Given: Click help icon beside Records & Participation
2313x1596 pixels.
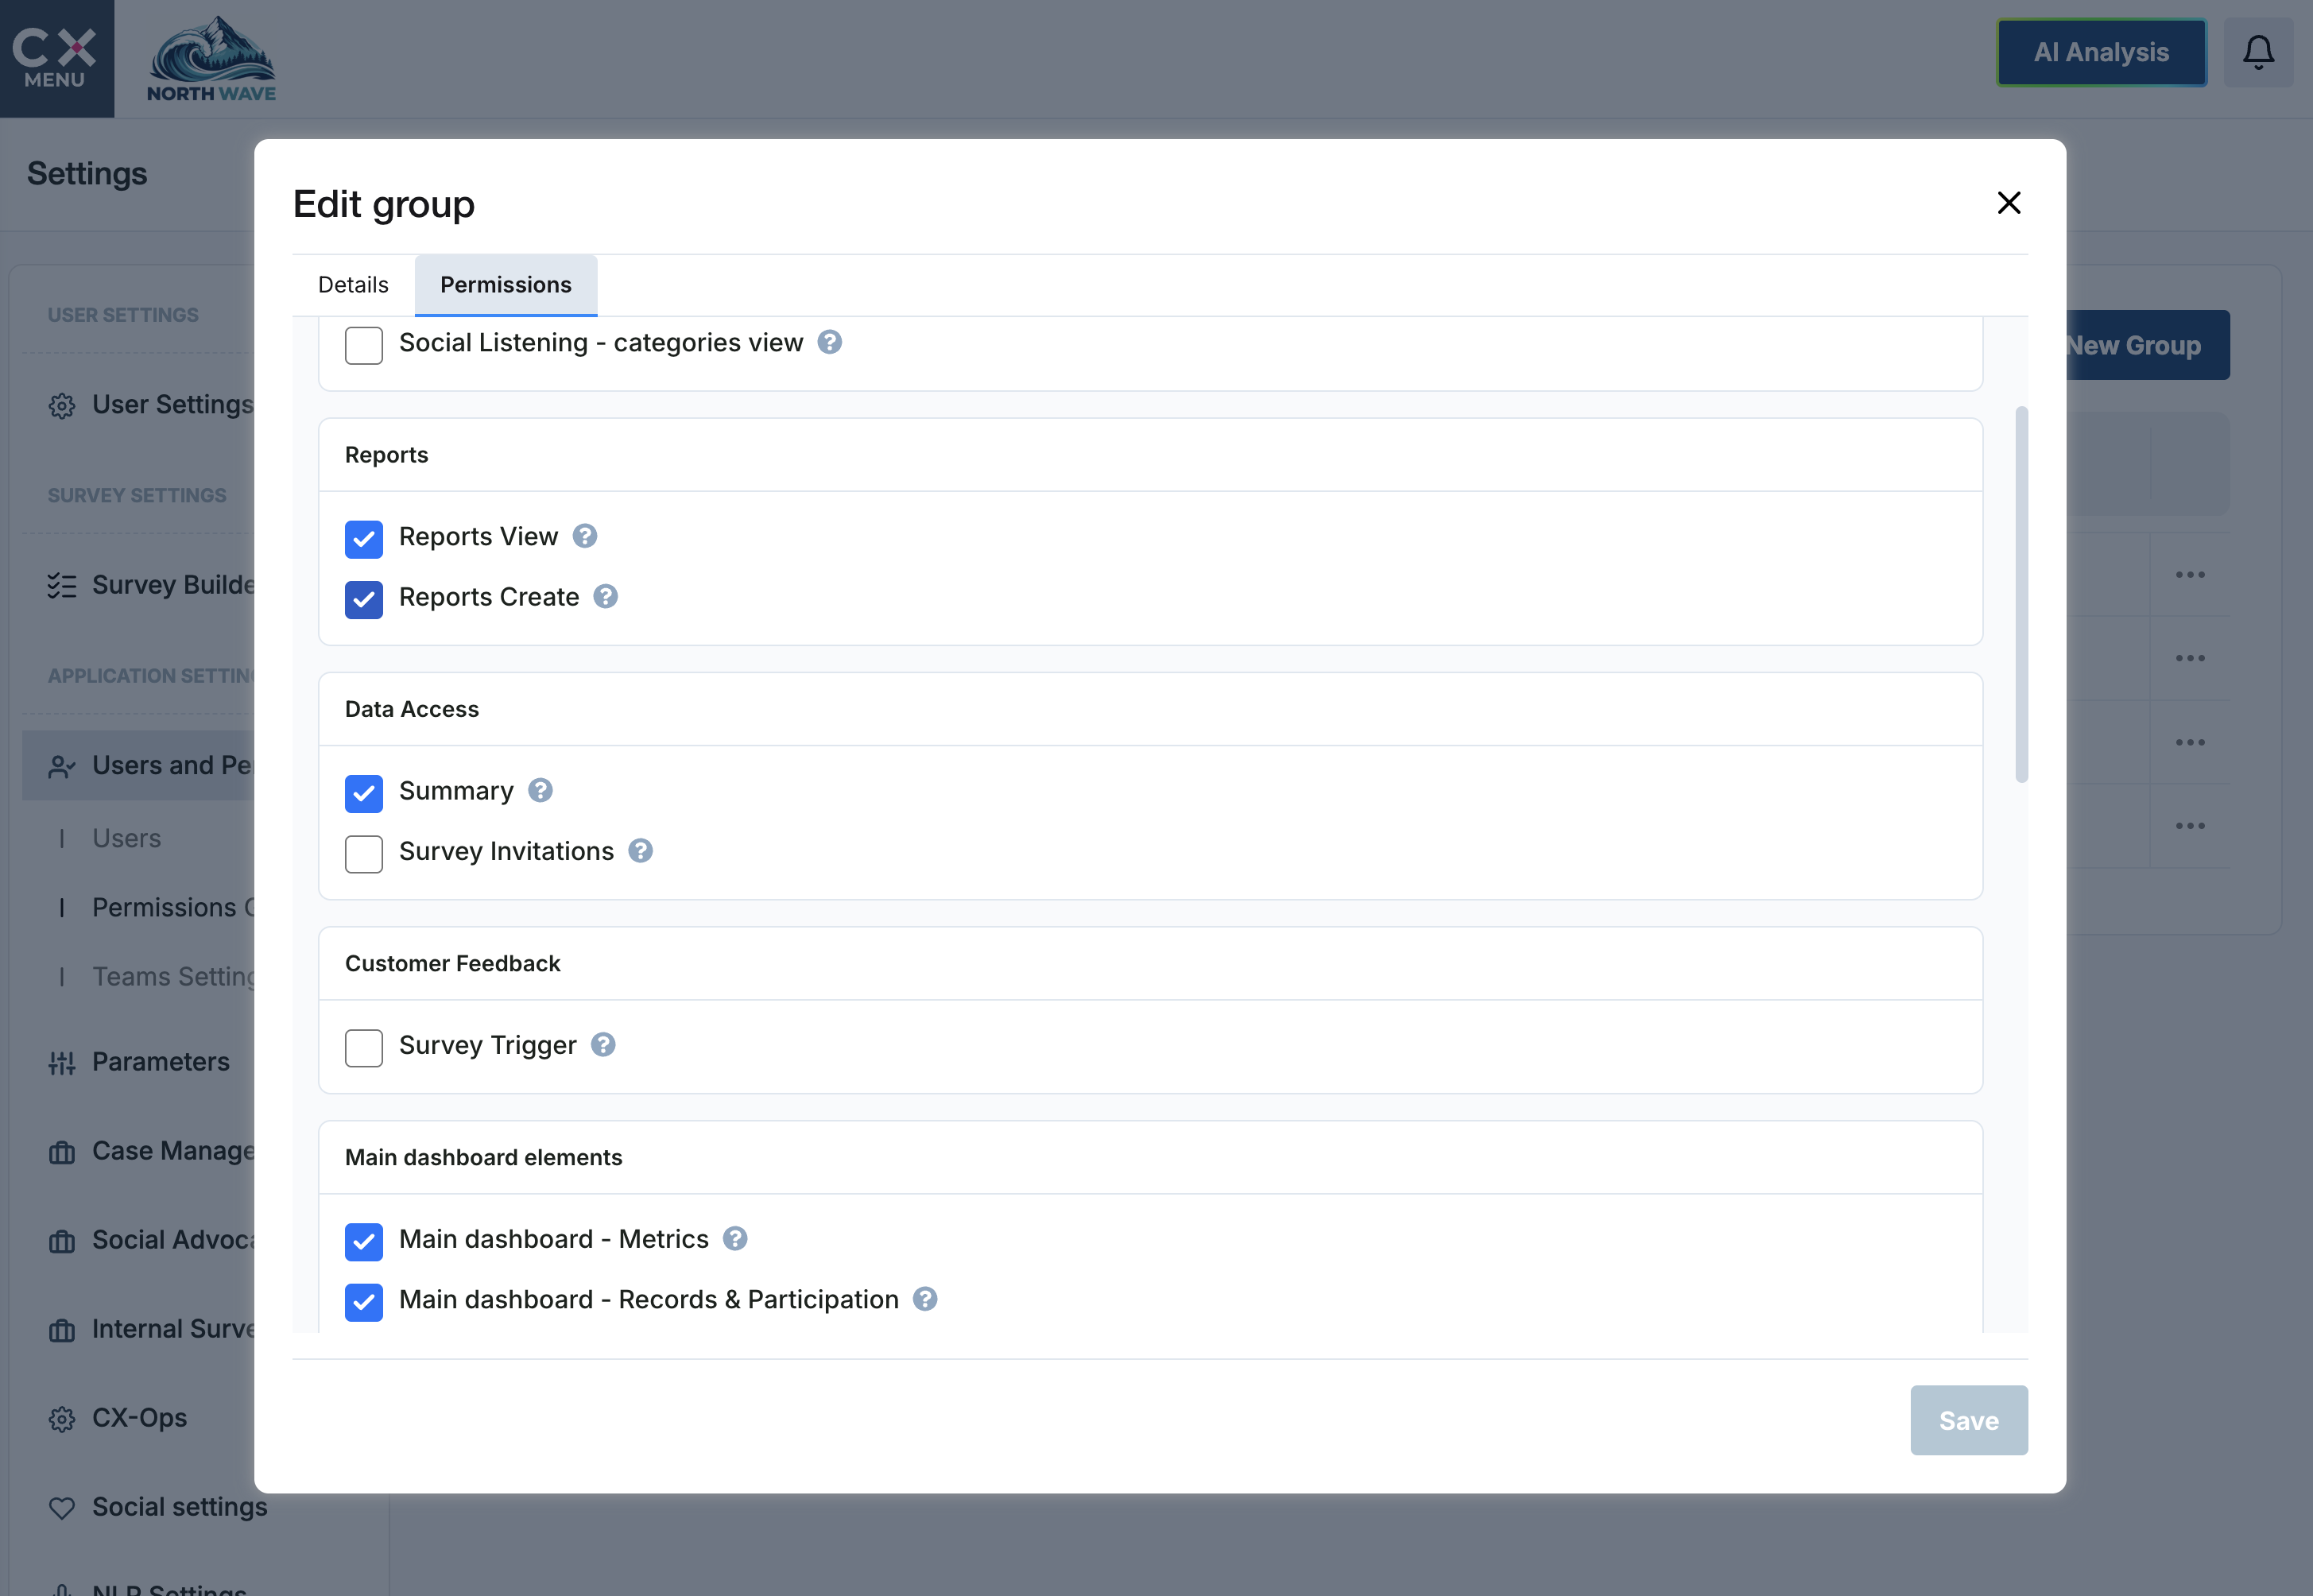Looking at the screenshot, I should (x=925, y=1298).
